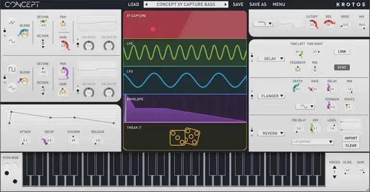This screenshot has height=192, width=370.
Task: Open the MENU item
Action: (278, 4)
